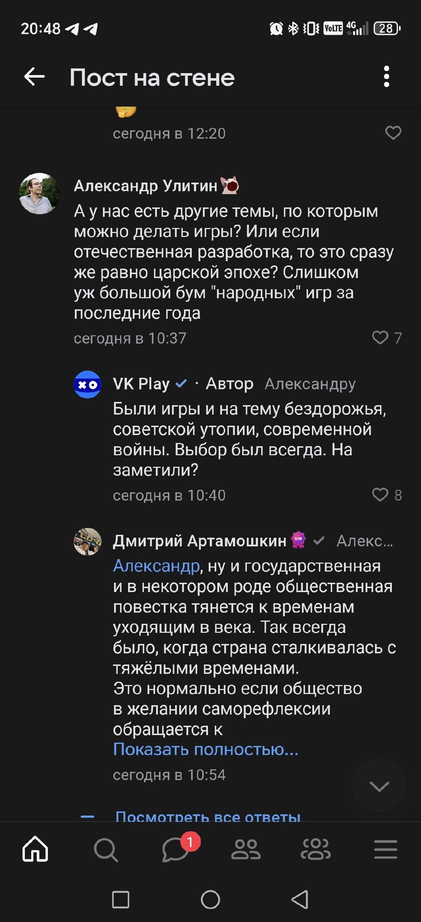Open the hamburger menu tab

[385, 850]
